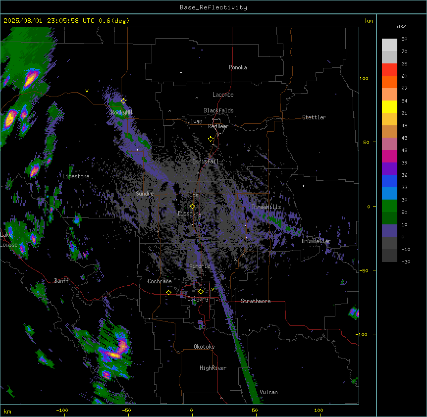Click the yellow diamond marker near Olds
Viewport: 427px width, 417px height.
[x=192, y=206]
